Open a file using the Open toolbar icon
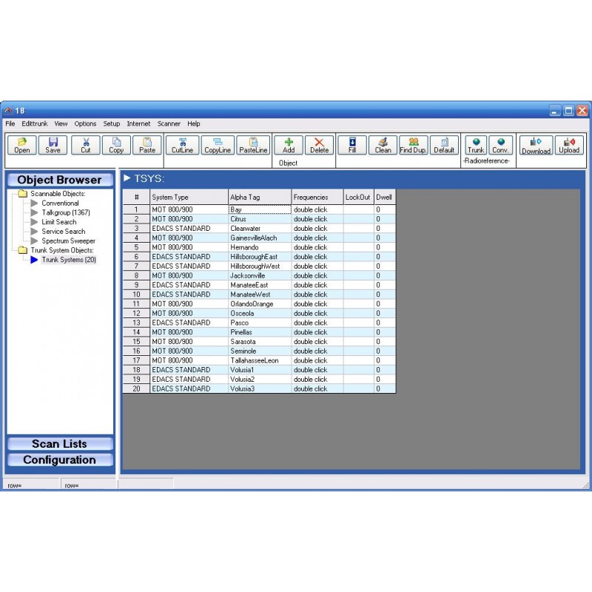The height and width of the screenshot is (592, 592). click(x=21, y=145)
